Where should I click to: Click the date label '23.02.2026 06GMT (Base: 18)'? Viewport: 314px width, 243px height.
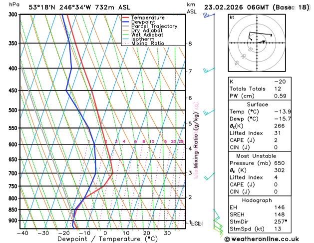[257, 7]
